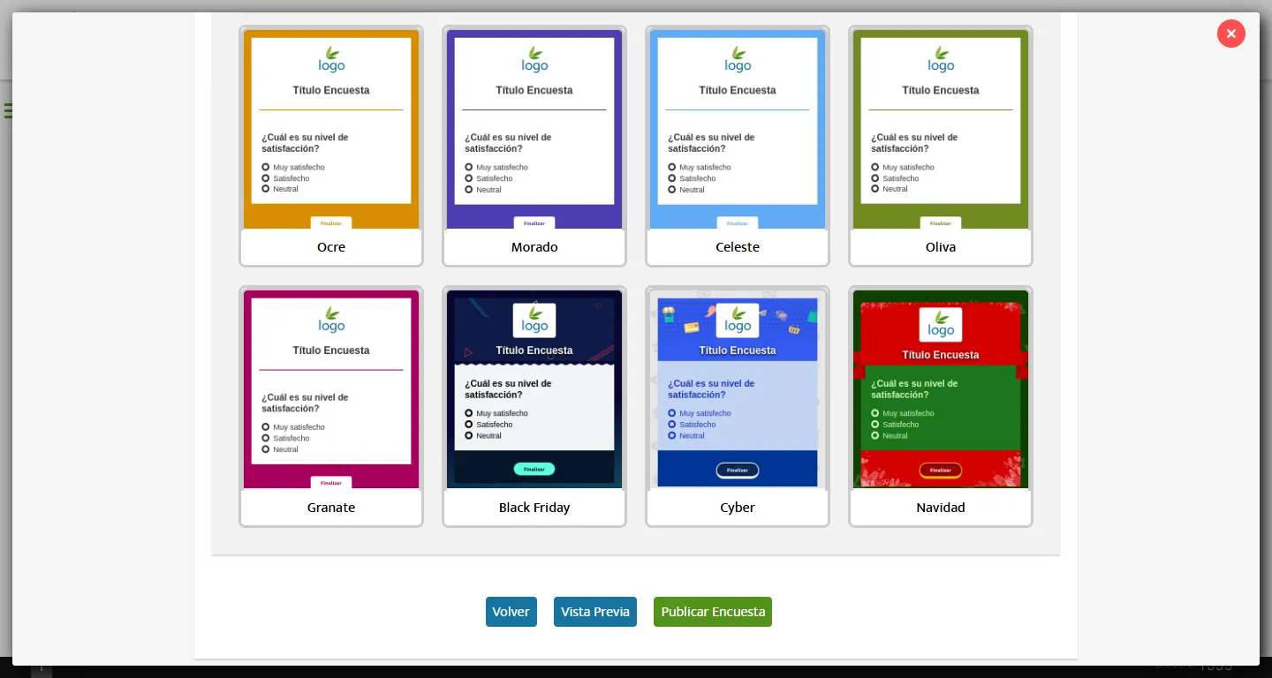Select 'Neutral' radio in the Navidad preview
Screen dimensions: 1272x678
875,435
